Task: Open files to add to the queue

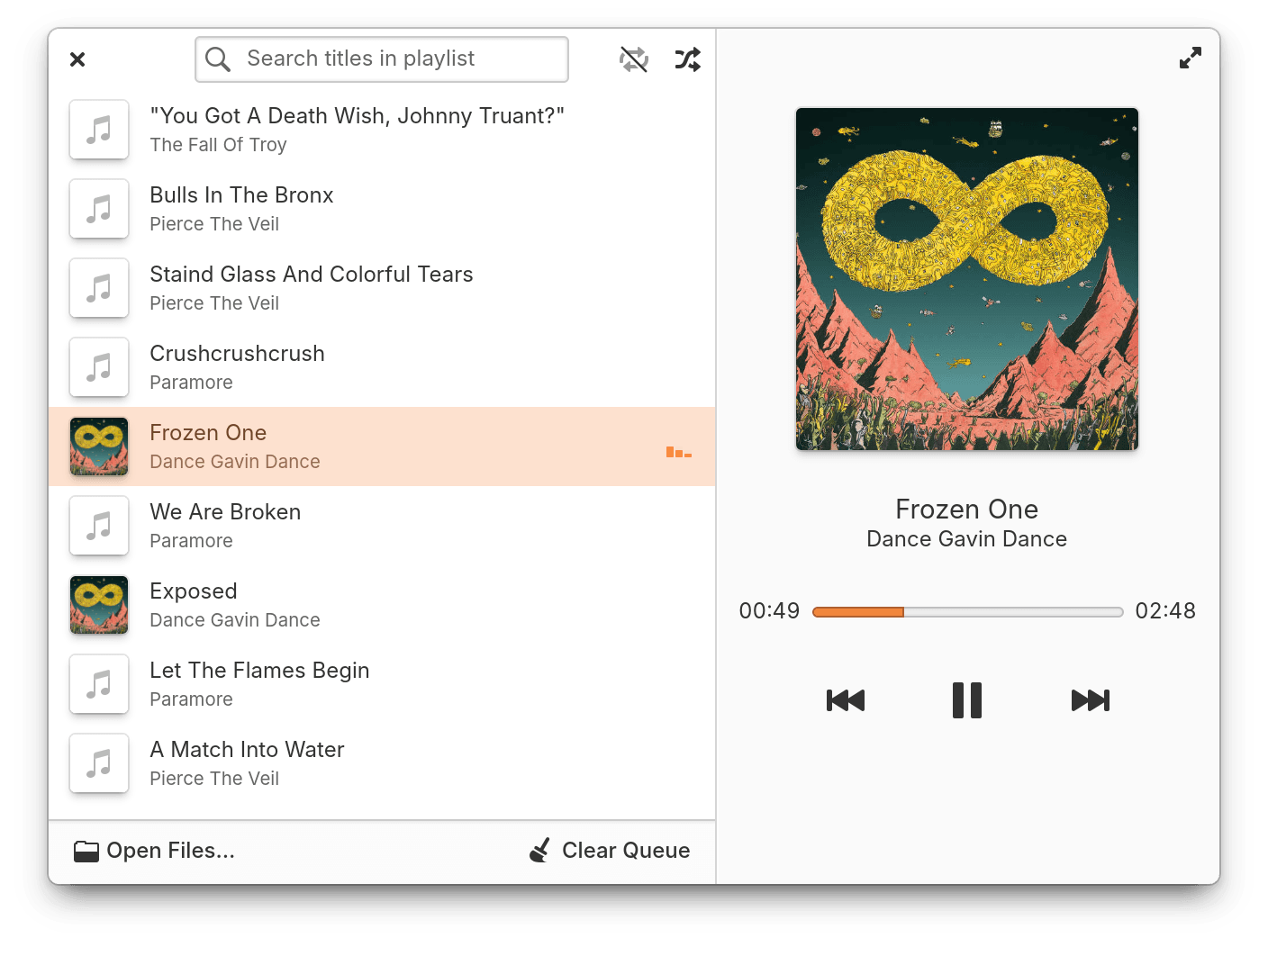Action: click(x=153, y=850)
